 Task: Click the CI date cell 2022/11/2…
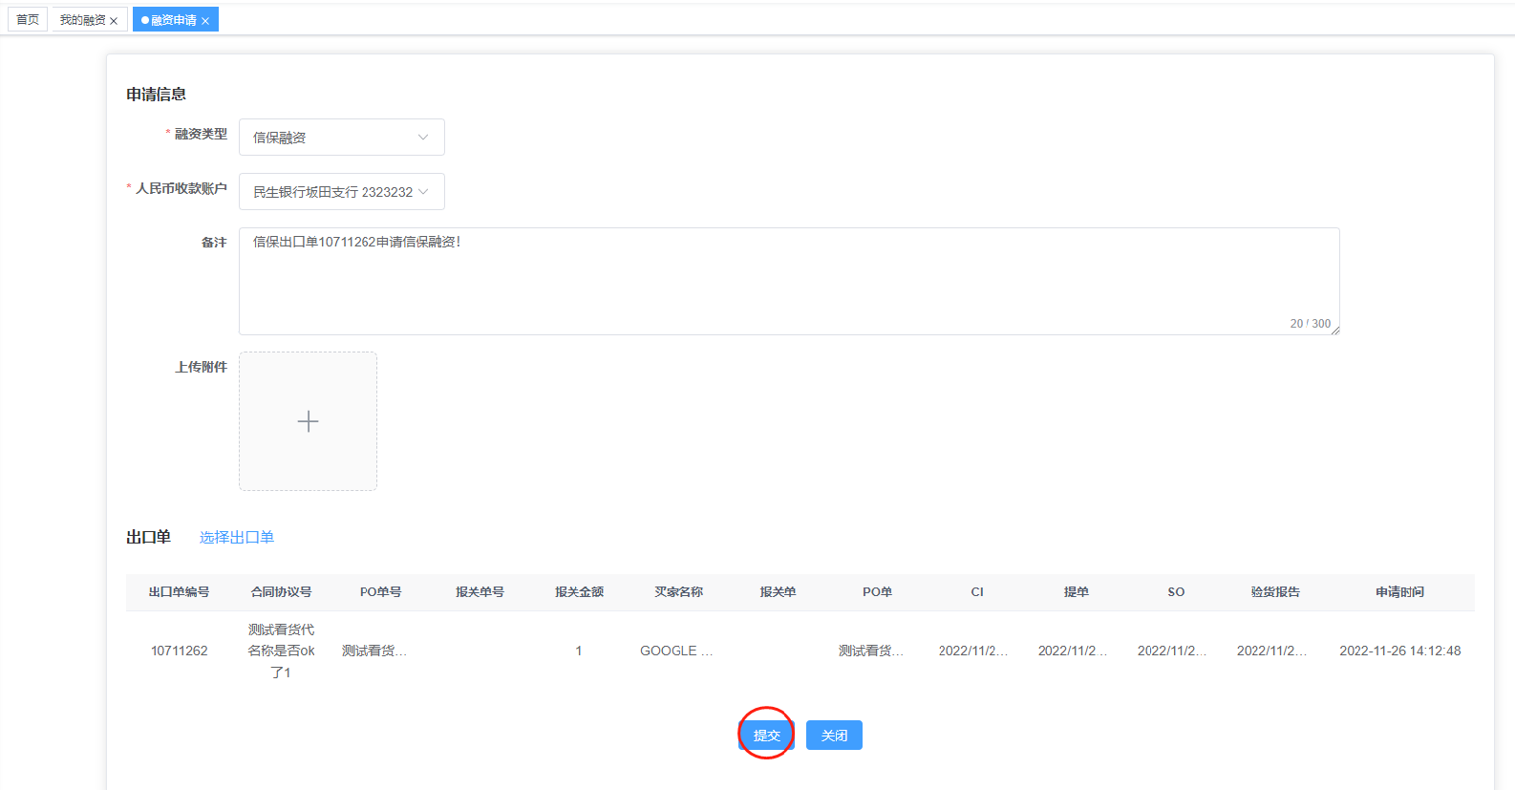[972, 651]
